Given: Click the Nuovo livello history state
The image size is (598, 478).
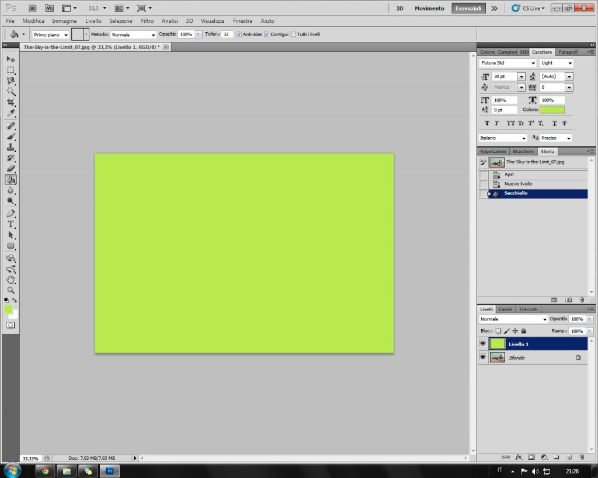Looking at the screenshot, I should tap(518, 184).
